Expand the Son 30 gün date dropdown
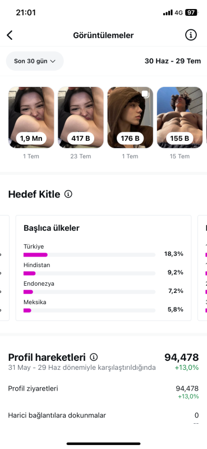The width and height of the screenshot is (207, 449). 35,61
